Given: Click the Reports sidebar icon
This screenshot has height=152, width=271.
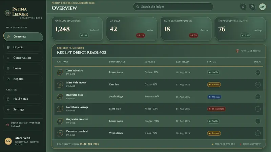Looking at the screenshot, I should click(8, 79).
